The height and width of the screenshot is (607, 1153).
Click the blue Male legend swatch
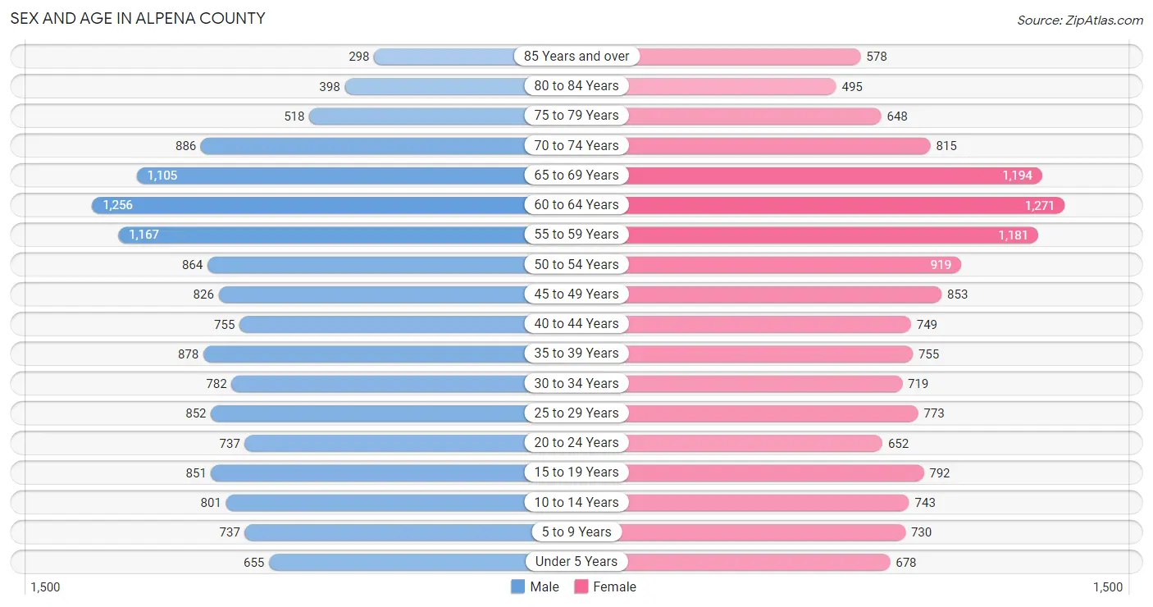pyautogui.click(x=517, y=586)
